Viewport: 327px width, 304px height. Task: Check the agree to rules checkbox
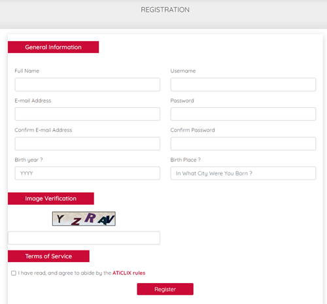point(14,273)
